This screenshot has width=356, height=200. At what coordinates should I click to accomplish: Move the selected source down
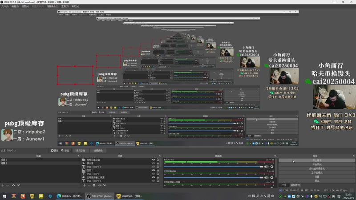point(105,185)
